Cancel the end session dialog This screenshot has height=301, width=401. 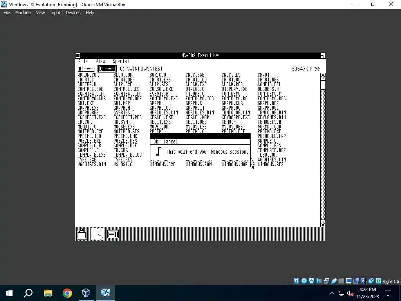coord(171,141)
